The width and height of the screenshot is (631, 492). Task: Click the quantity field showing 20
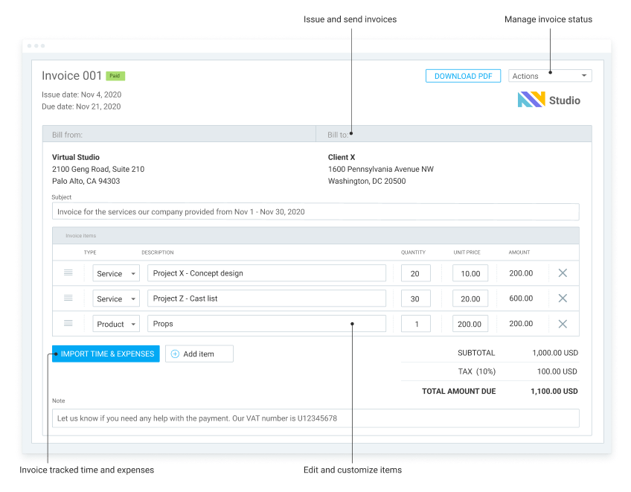coord(415,273)
